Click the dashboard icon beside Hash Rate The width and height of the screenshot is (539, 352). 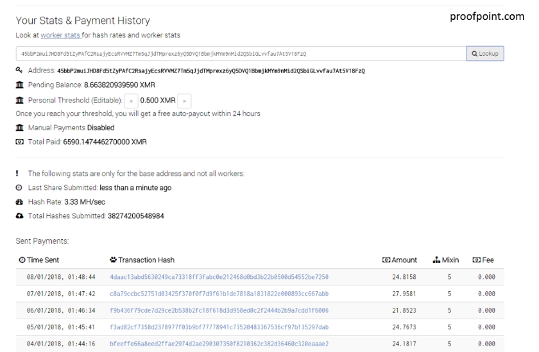coord(19,202)
